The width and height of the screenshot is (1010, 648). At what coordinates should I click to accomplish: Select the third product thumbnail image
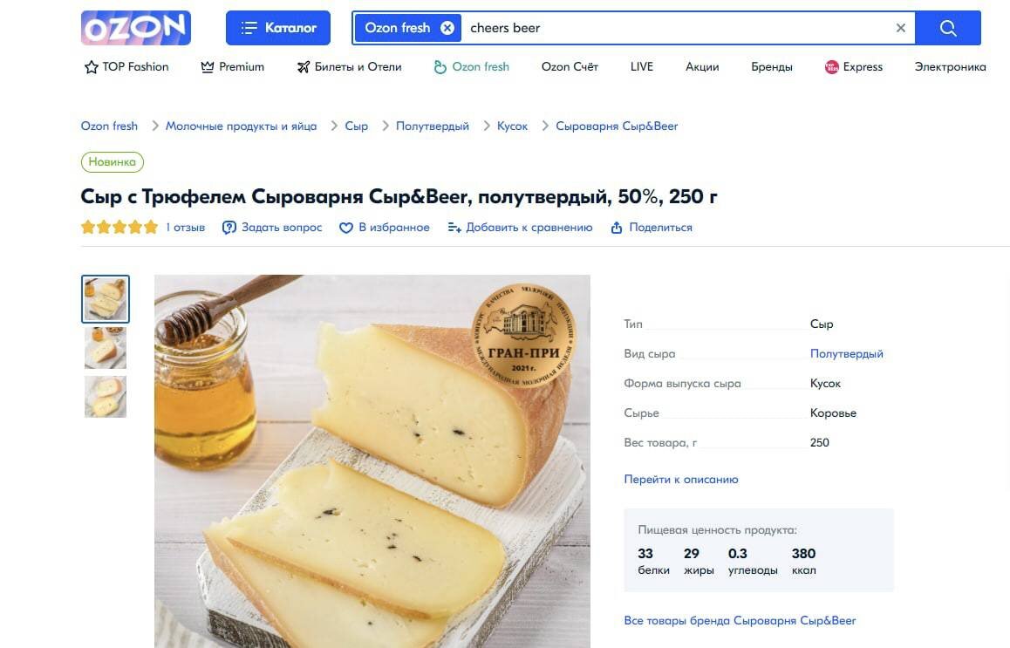(106, 397)
